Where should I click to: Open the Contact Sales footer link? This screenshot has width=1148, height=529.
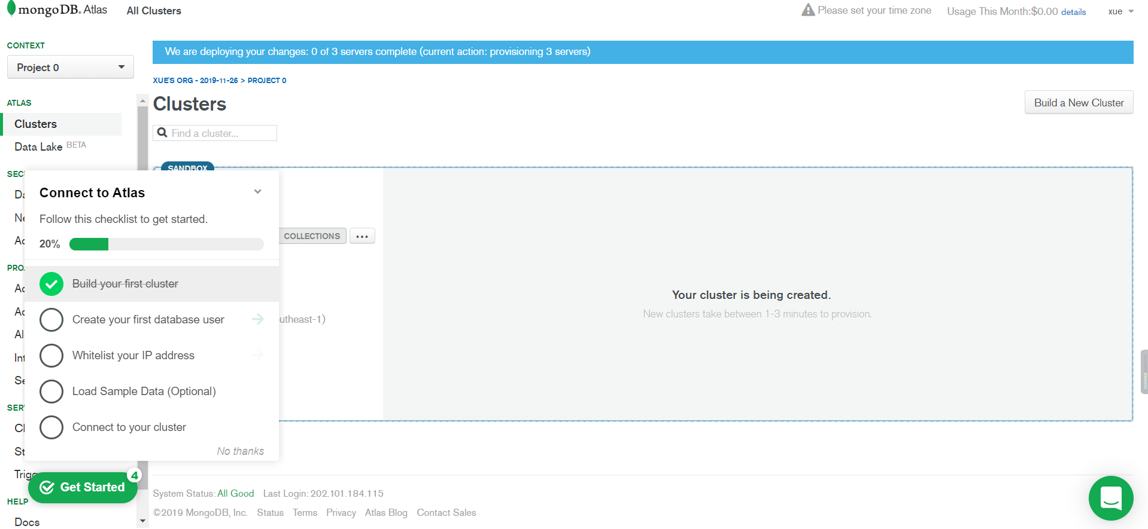[447, 513]
